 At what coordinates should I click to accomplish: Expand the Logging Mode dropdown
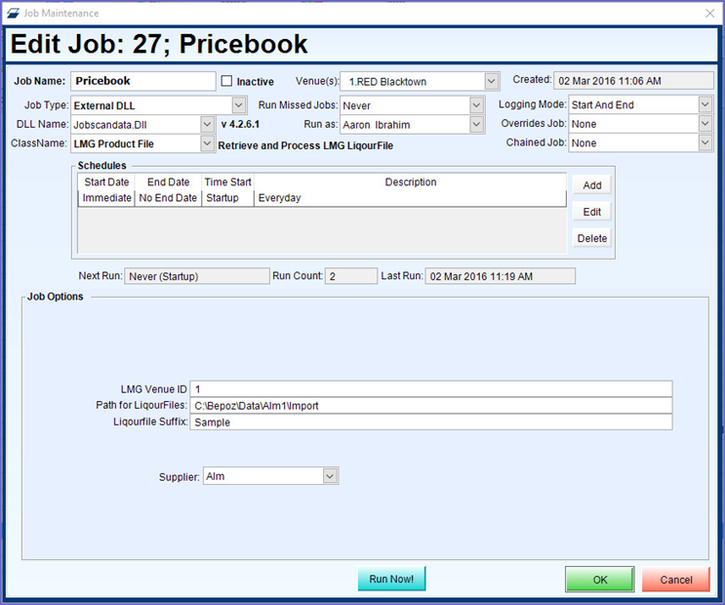[705, 104]
